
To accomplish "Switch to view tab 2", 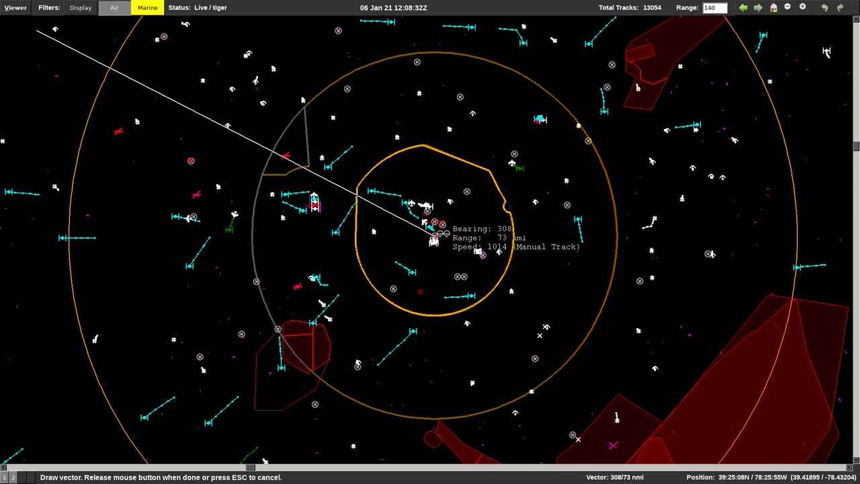I will pyautogui.click(x=13, y=477).
